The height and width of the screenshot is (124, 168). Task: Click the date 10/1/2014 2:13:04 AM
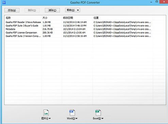click(x=74, y=29)
